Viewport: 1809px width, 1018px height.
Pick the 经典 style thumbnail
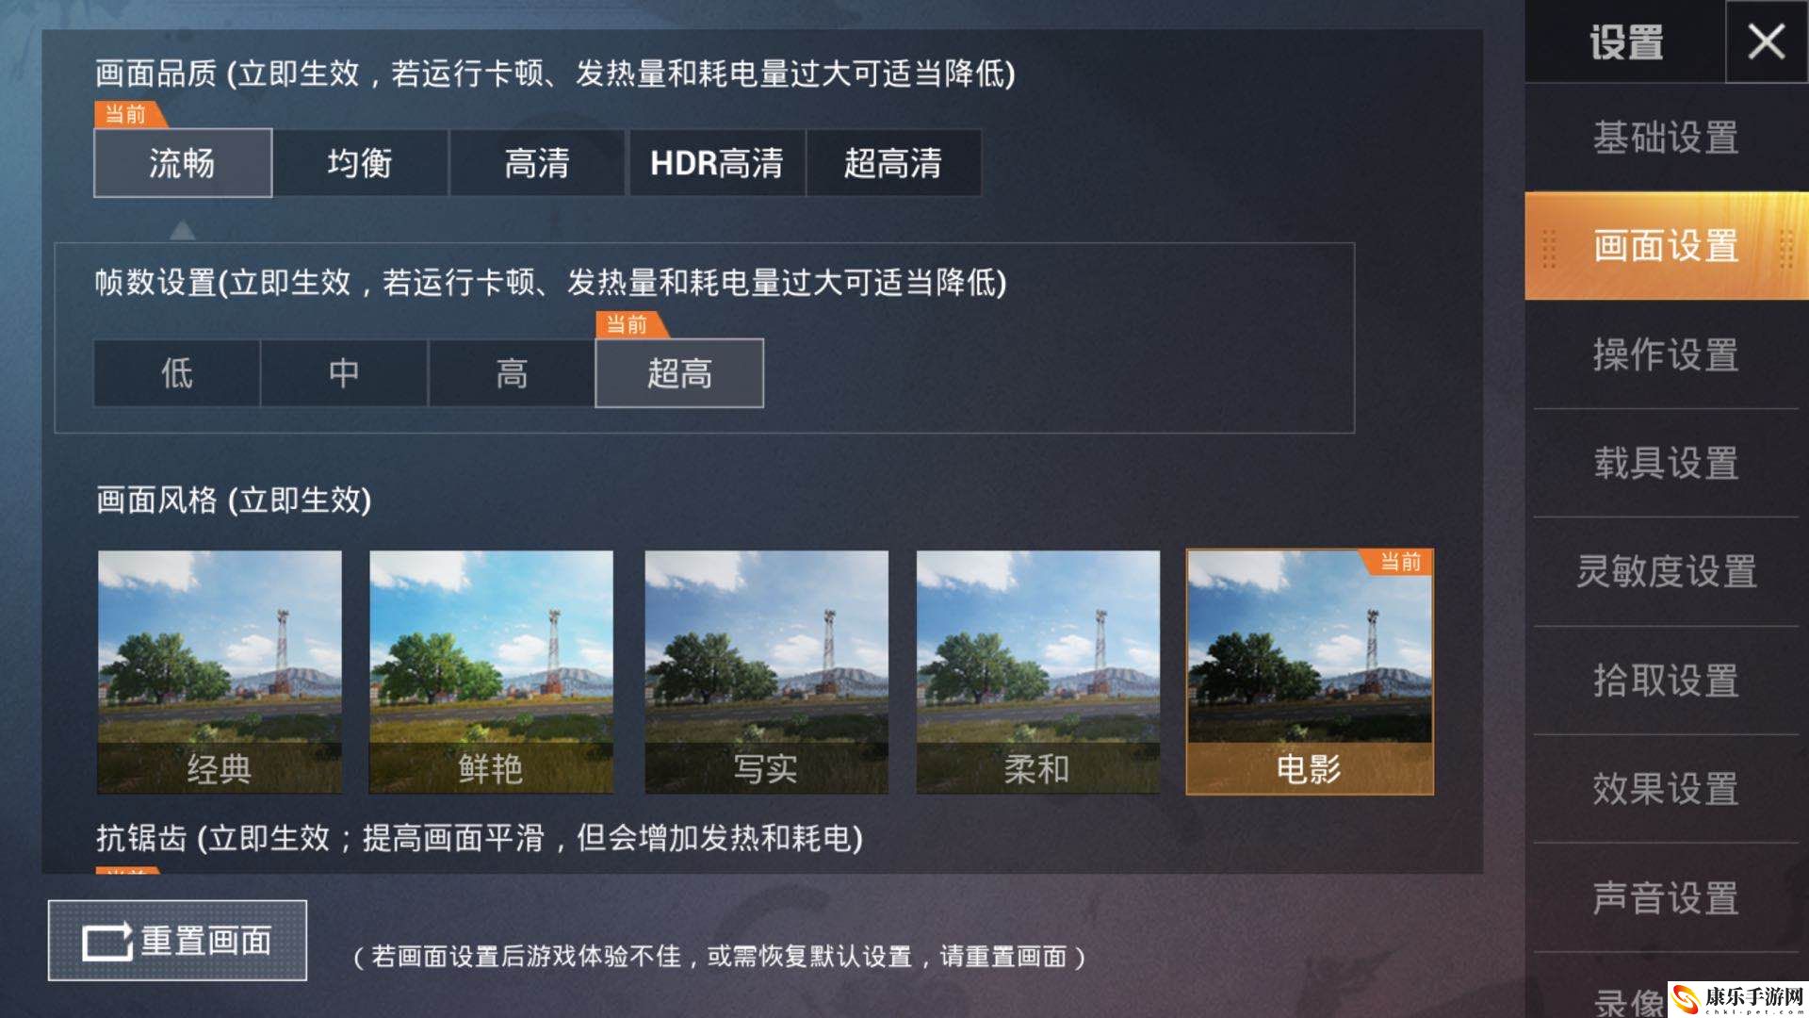click(x=220, y=672)
